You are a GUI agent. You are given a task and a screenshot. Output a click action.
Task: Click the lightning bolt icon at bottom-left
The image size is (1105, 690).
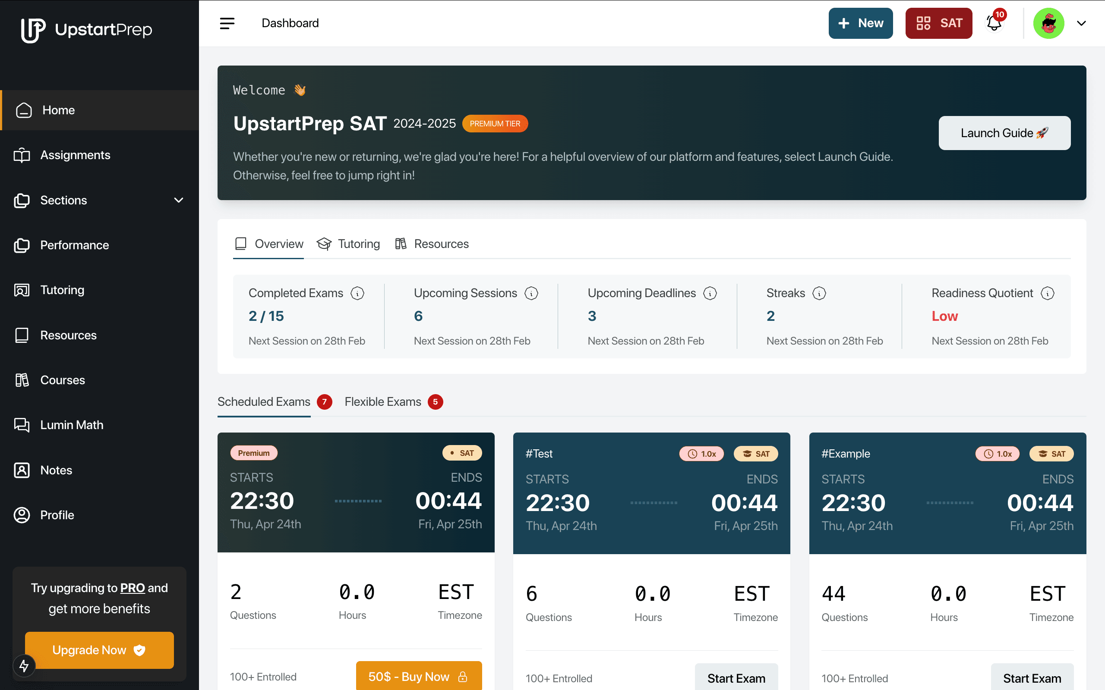click(24, 665)
